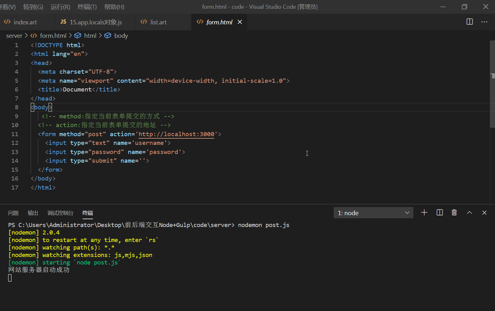Click line number 8 in gutter
This screenshot has width=495, height=311.
click(x=17, y=107)
